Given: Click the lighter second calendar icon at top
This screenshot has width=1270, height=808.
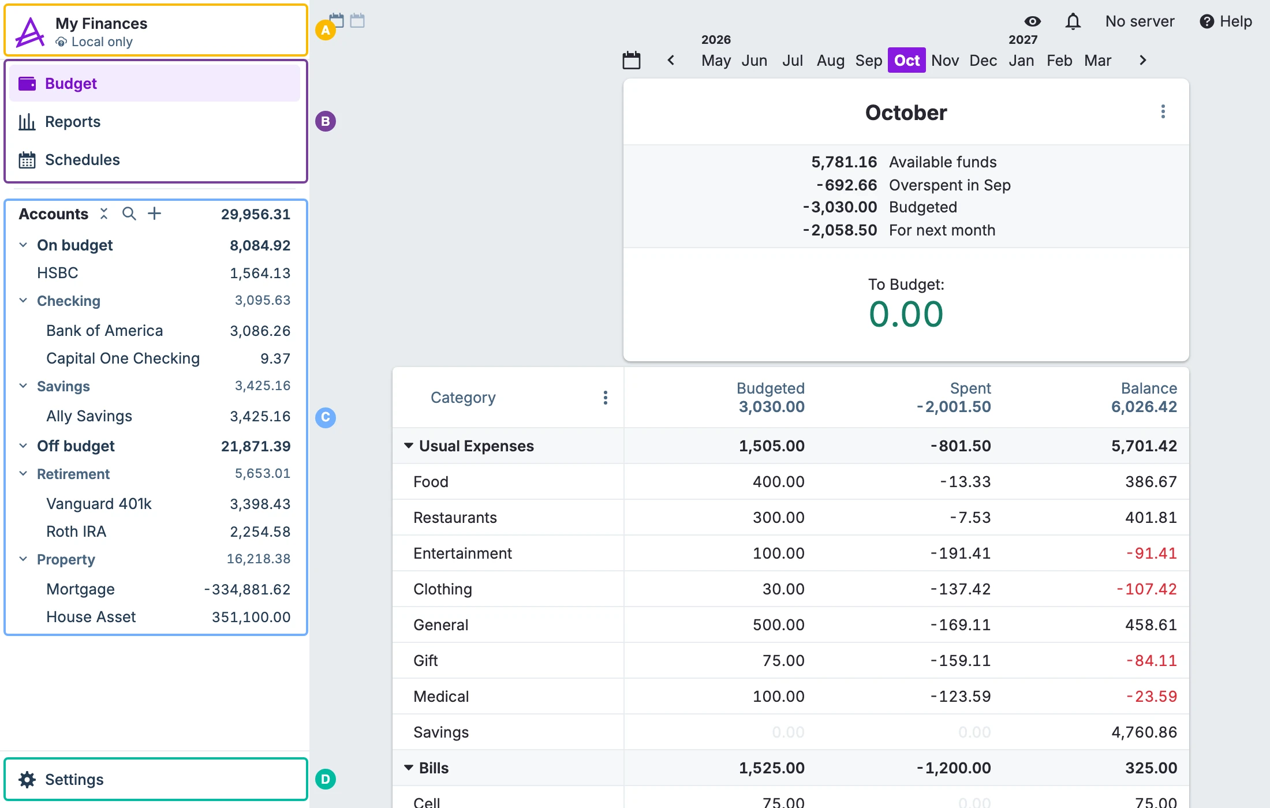Looking at the screenshot, I should pos(357,21).
